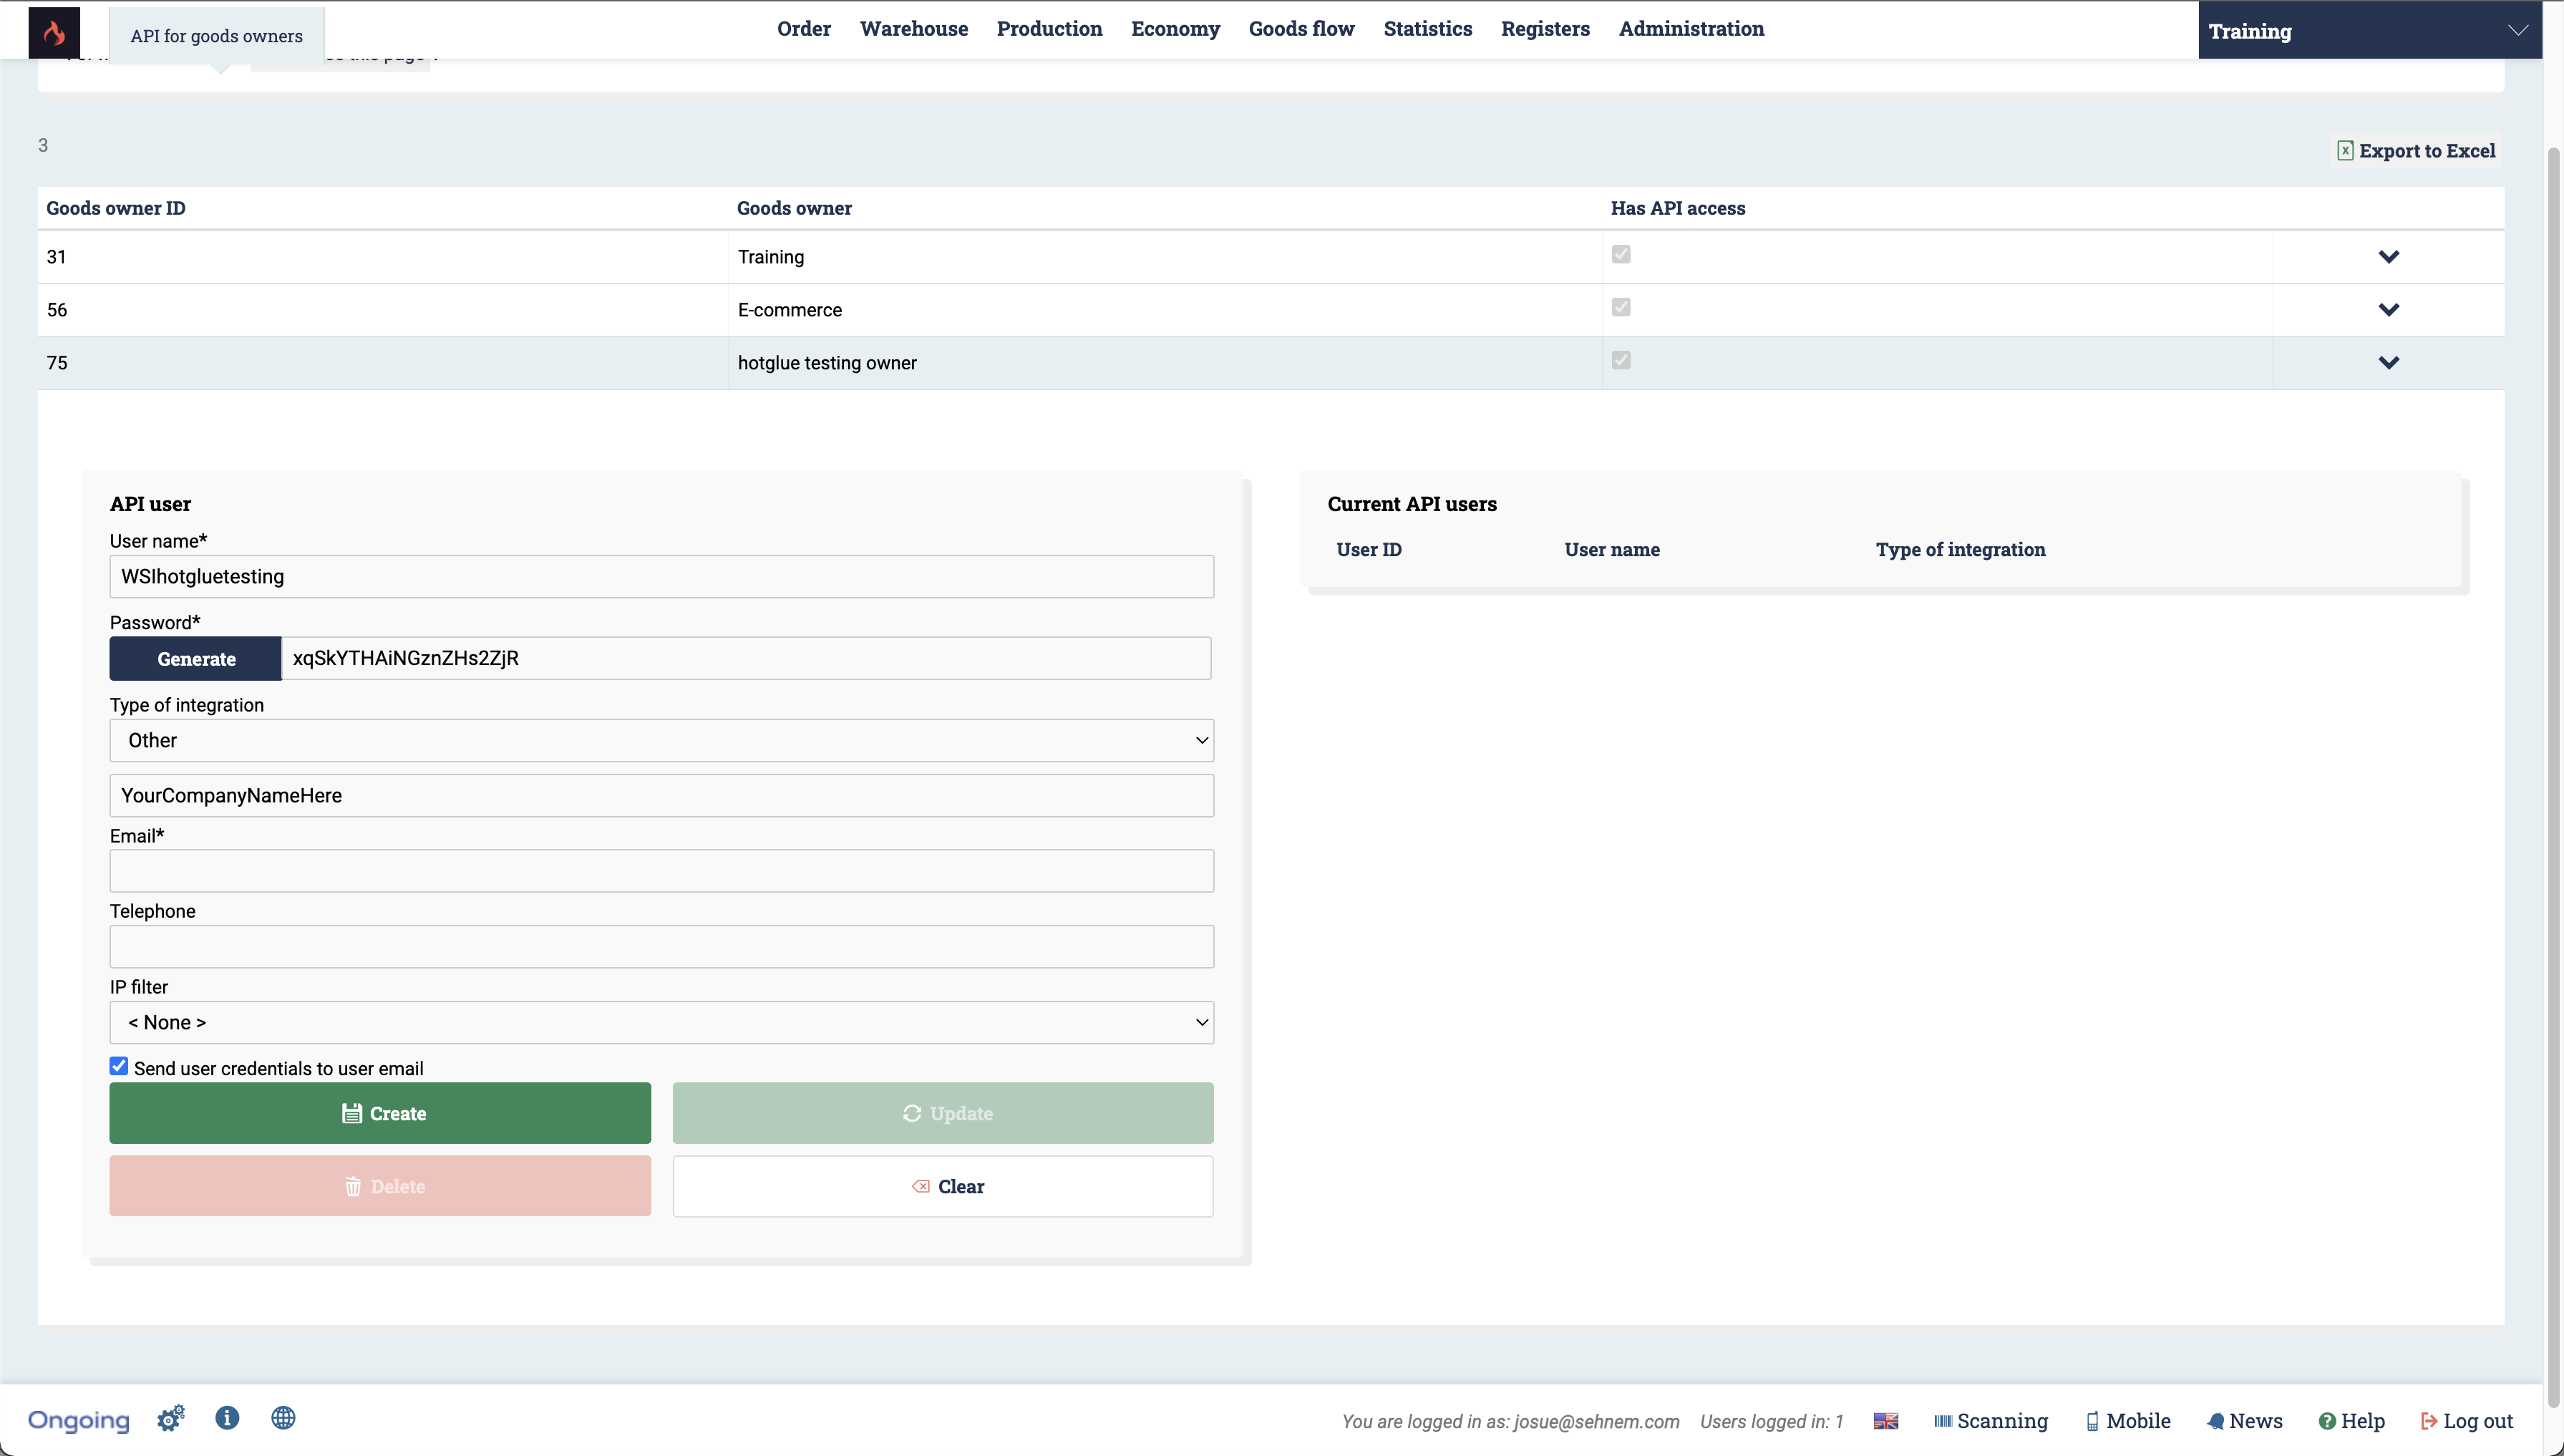Click the info circle icon in footer
This screenshot has height=1456, width=2564.
coord(227,1418)
